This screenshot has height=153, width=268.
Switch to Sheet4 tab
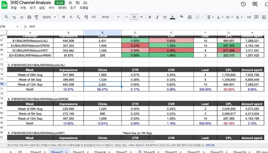click(100, 152)
